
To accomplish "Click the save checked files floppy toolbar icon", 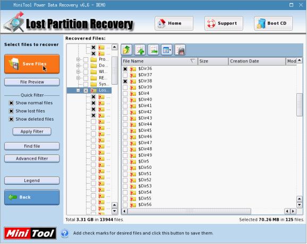I will [x=180, y=50].
